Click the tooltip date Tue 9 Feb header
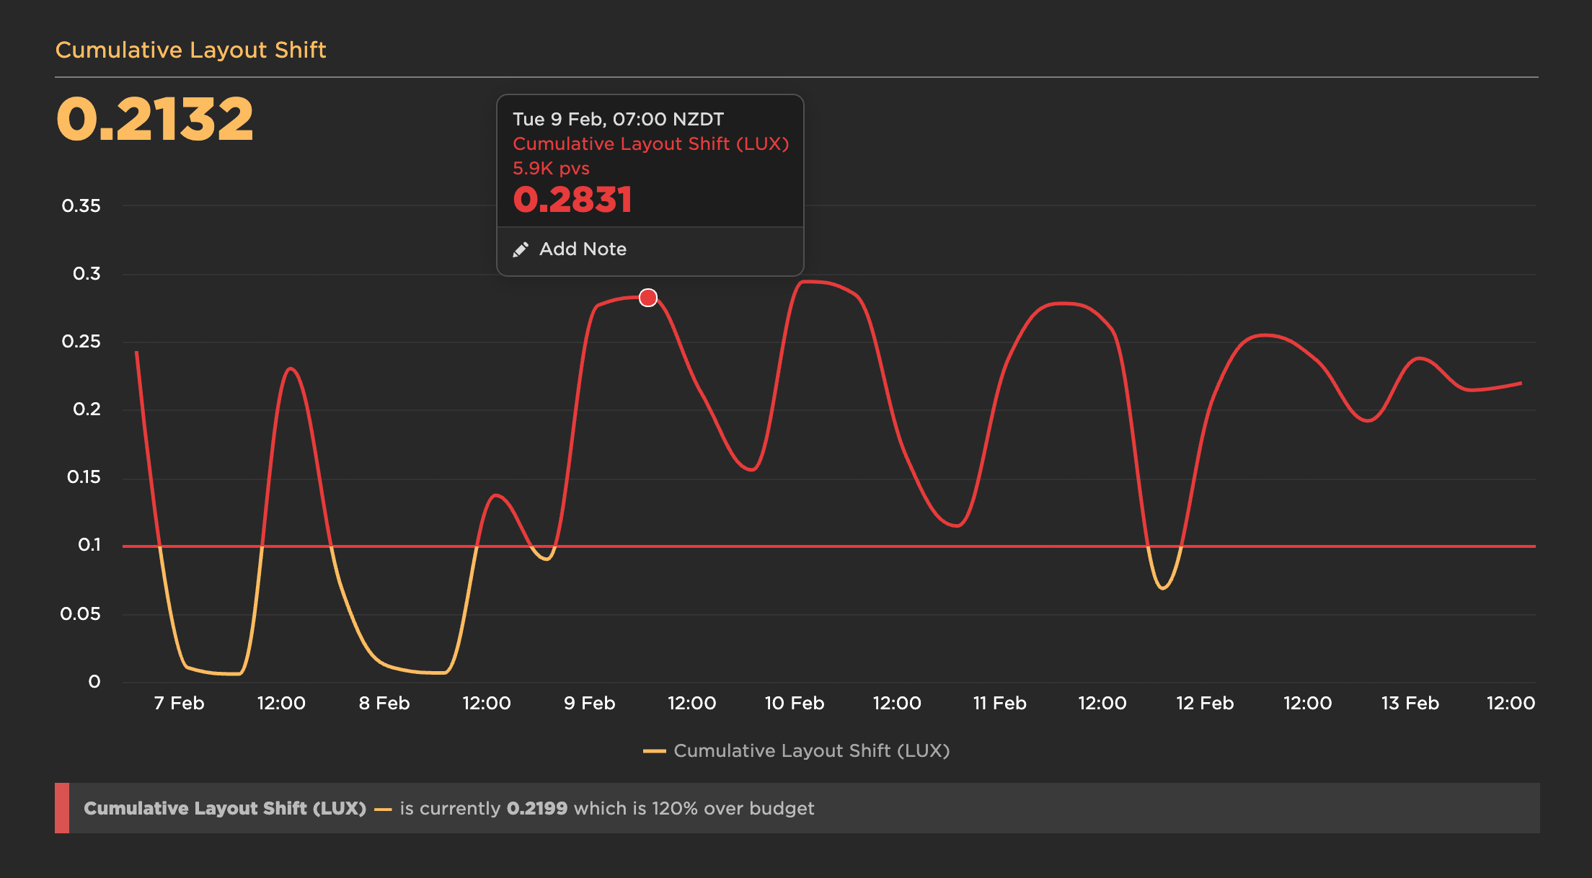 (618, 119)
